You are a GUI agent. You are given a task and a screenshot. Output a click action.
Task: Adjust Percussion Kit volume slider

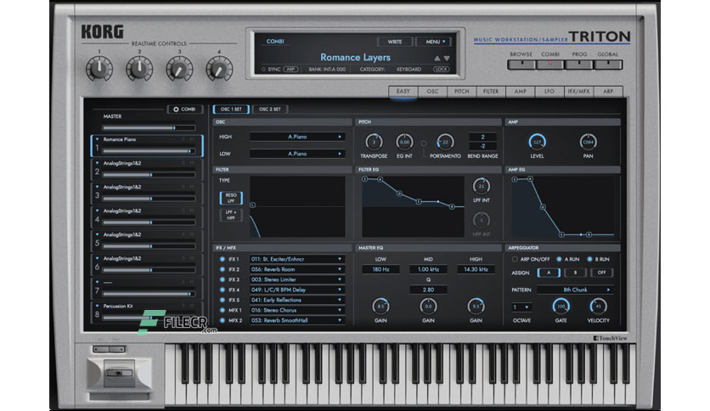coord(149,318)
